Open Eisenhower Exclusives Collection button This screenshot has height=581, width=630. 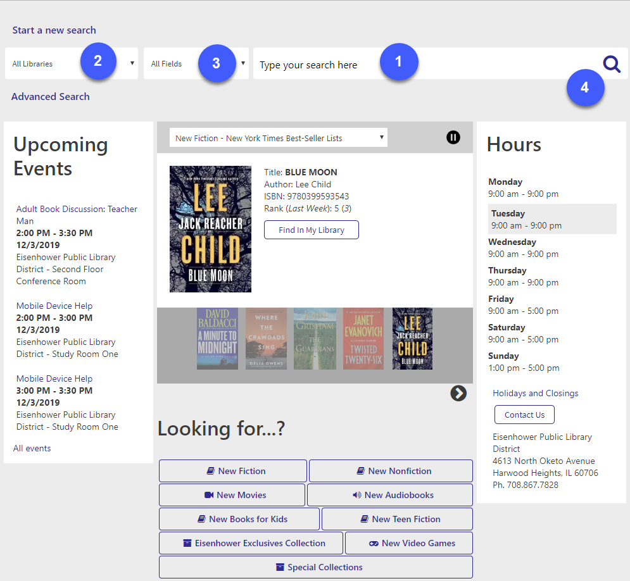[251, 543]
